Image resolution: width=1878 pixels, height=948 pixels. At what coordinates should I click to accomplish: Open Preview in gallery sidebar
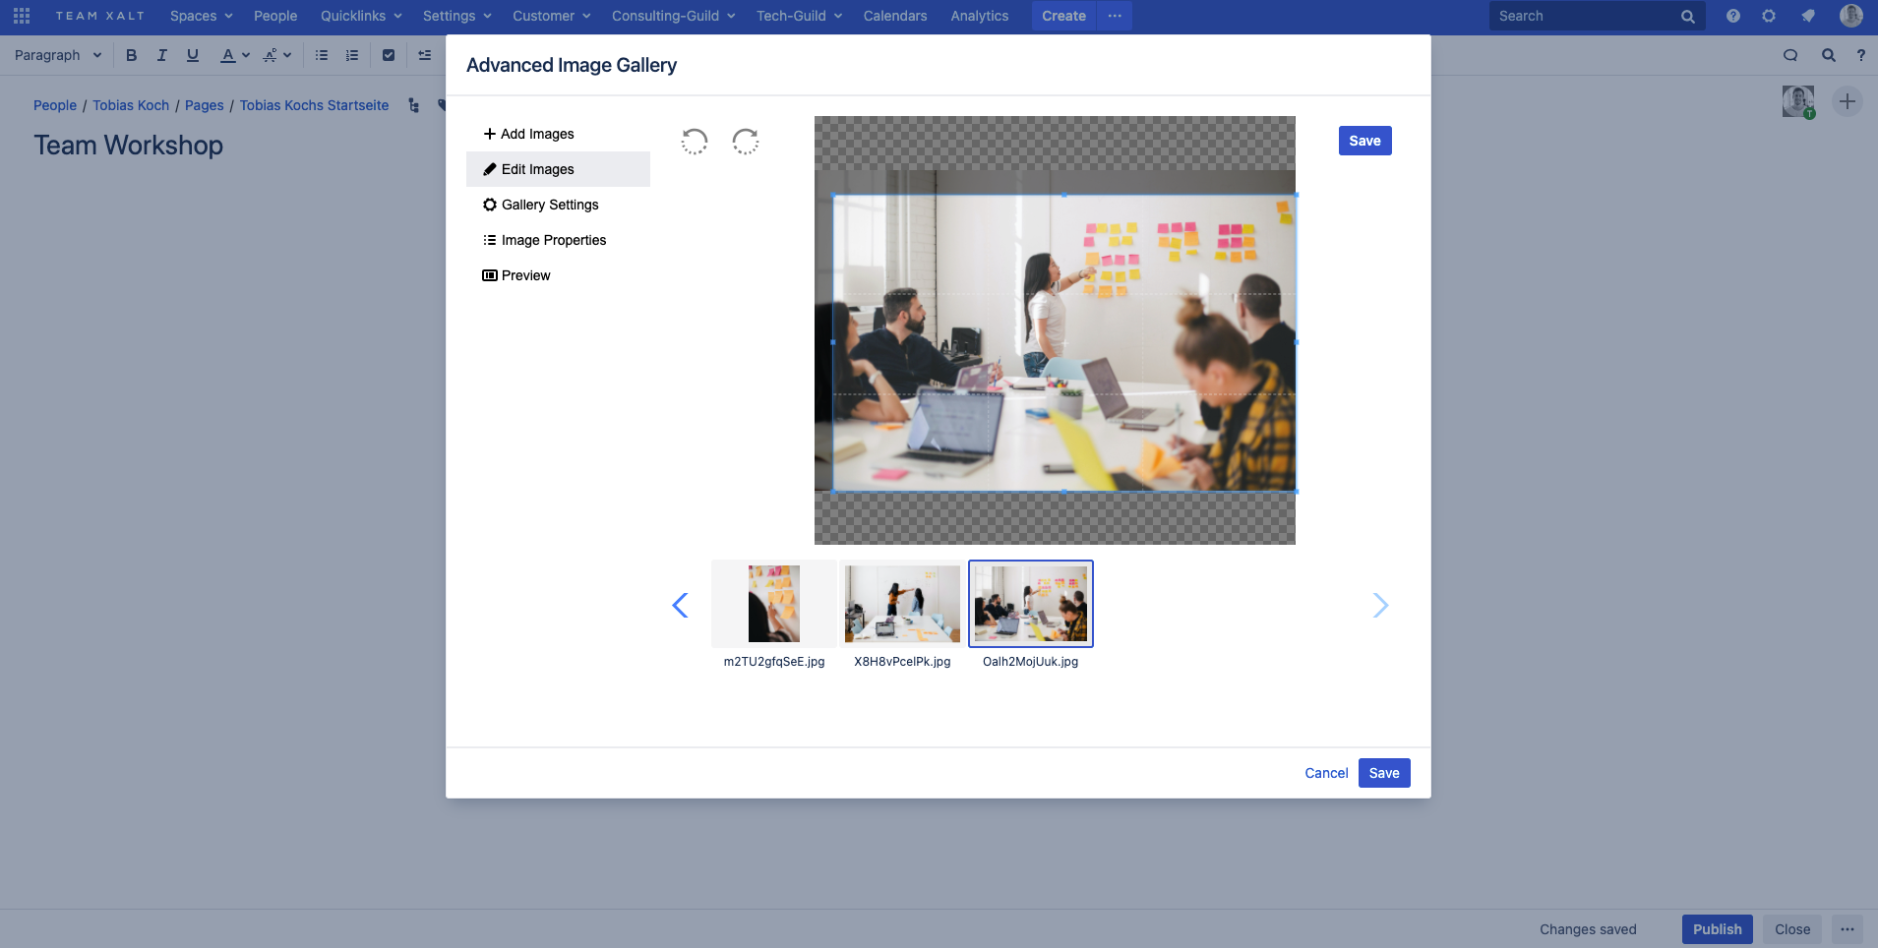558,275
